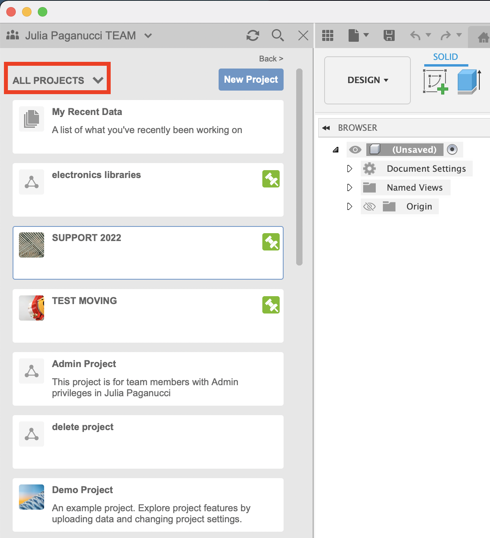490x538 pixels.
Task: Open the Admin Project
Action: [x=148, y=379]
